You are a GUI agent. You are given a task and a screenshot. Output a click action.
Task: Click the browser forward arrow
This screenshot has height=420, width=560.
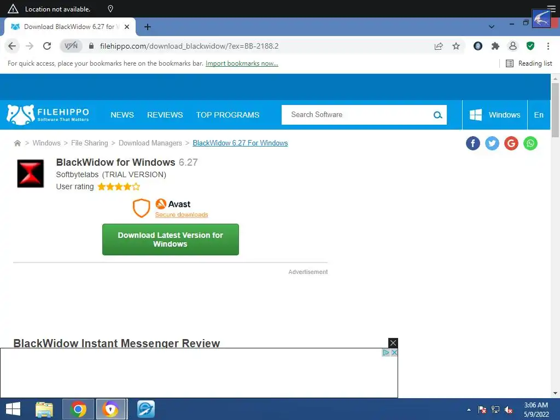click(30, 46)
